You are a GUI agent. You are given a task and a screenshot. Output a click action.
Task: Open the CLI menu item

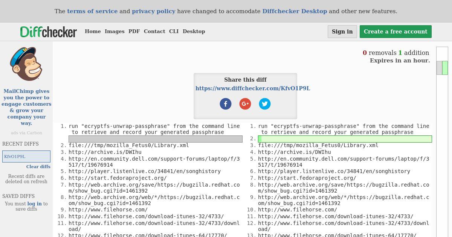click(x=174, y=32)
